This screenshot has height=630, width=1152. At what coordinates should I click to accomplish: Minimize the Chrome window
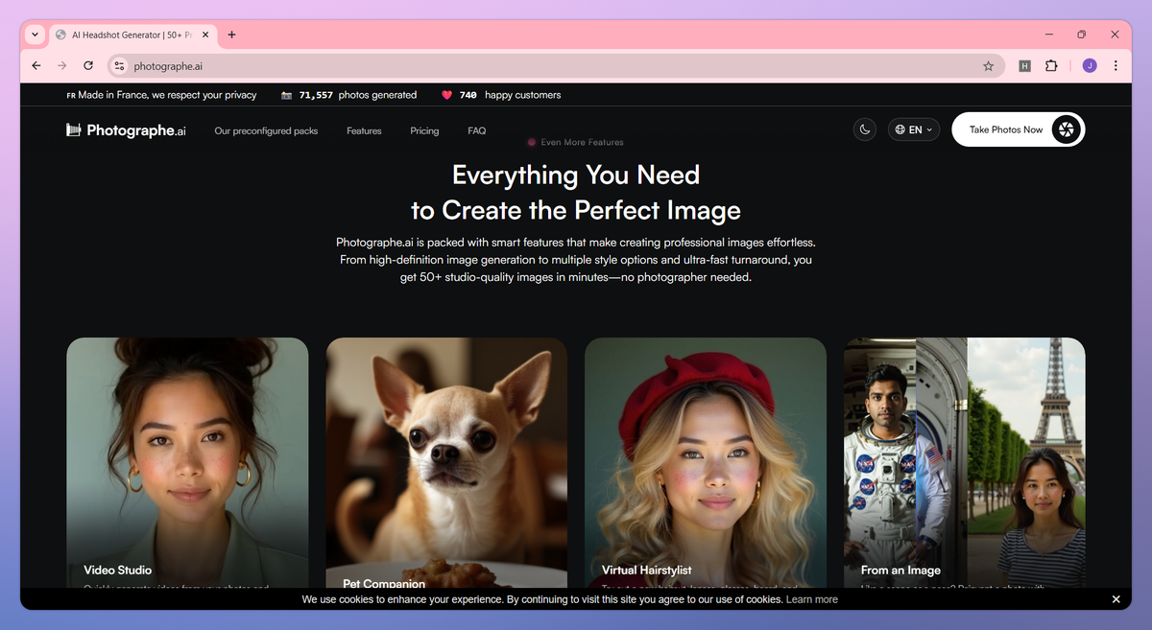point(1047,35)
